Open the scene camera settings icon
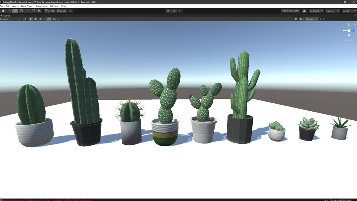357x201 pixels. 301,19
